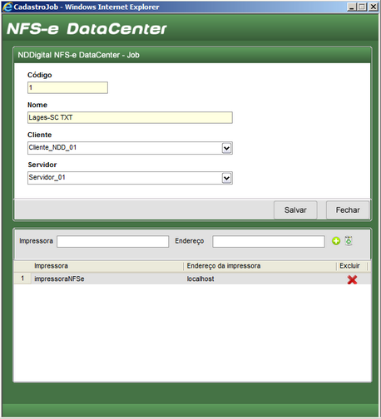This screenshot has height=419, width=381.
Task: Click the Salvar button
Action: pos(295,210)
